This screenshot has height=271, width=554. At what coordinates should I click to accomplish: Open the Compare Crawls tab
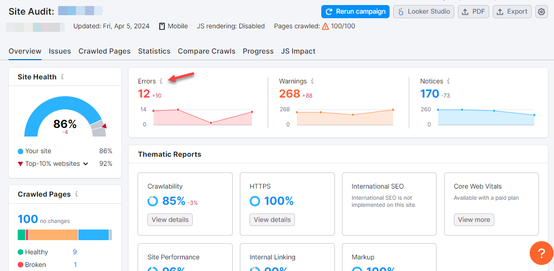pos(206,51)
